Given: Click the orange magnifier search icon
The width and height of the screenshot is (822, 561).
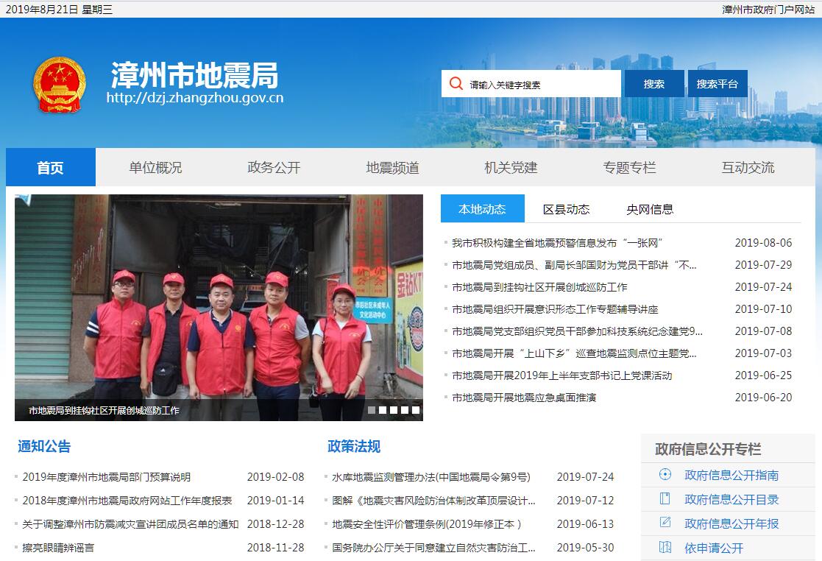Looking at the screenshot, I should coord(456,84).
